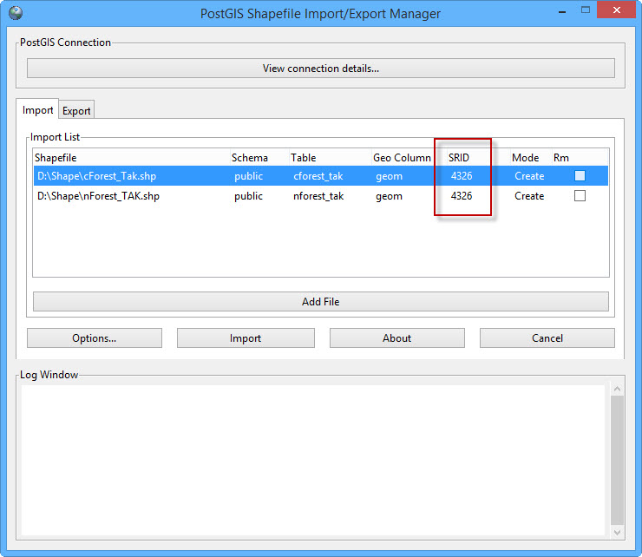Click the Add File button
This screenshot has width=642, height=557.
coord(321,301)
